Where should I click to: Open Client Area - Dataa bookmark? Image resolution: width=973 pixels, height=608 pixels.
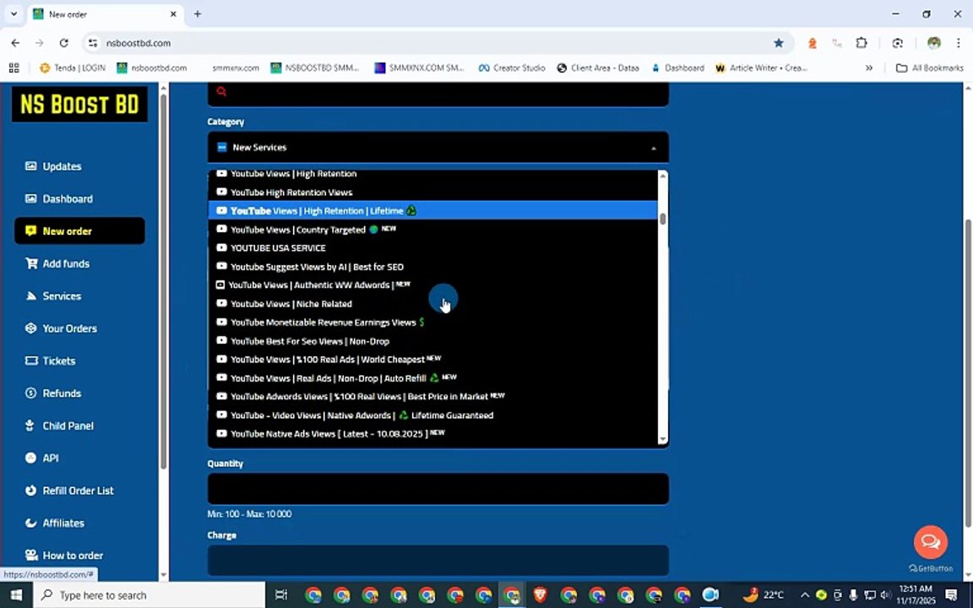point(598,68)
